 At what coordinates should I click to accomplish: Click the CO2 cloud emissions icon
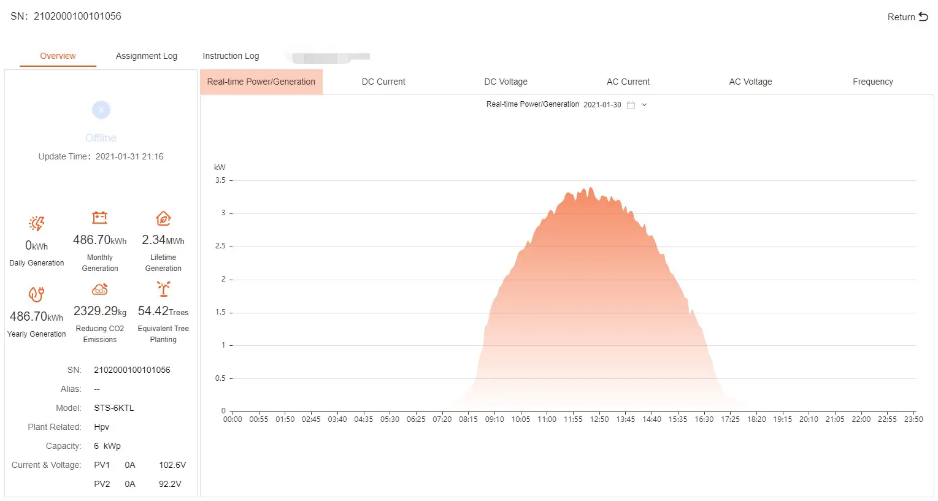point(100,289)
